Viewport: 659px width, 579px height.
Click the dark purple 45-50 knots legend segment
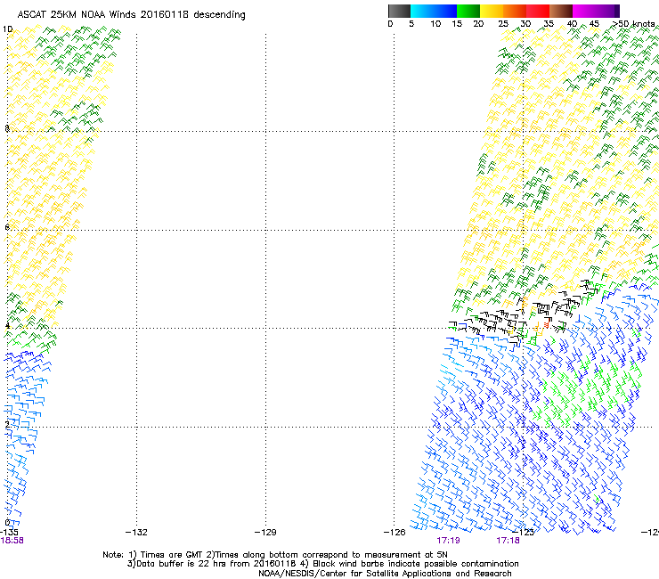pos(607,11)
